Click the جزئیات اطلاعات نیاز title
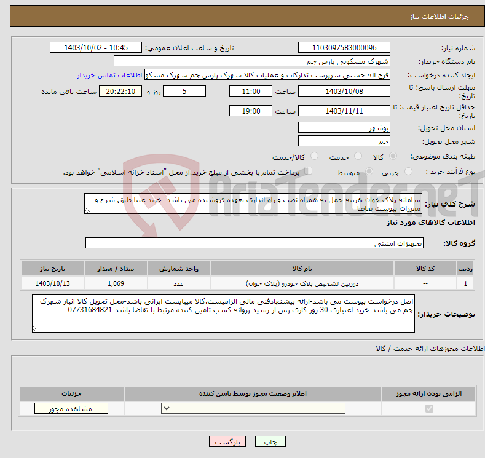This screenshot has height=458, width=485. (440, 17)
